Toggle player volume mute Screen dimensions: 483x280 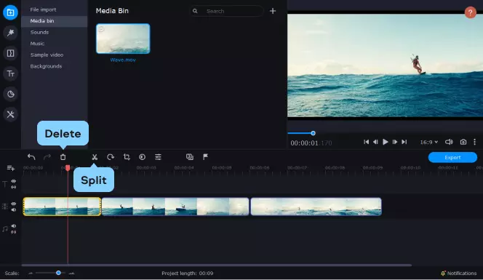pyautogui.click(x=449, y=142)
